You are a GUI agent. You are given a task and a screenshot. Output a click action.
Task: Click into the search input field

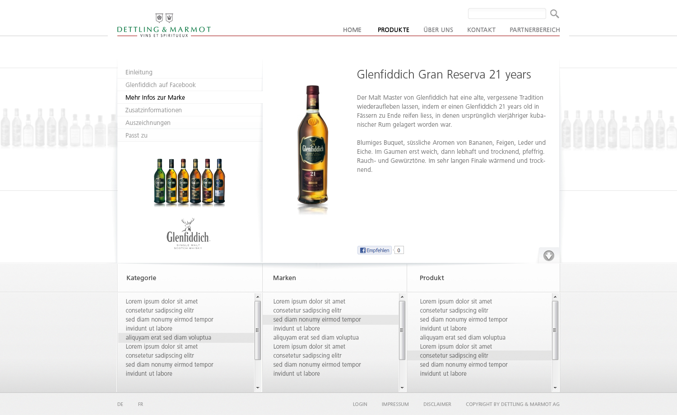tap(506, 14)
